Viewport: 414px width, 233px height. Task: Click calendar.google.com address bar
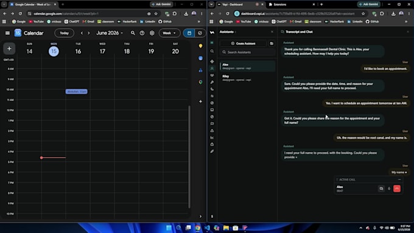coord(87,13)
